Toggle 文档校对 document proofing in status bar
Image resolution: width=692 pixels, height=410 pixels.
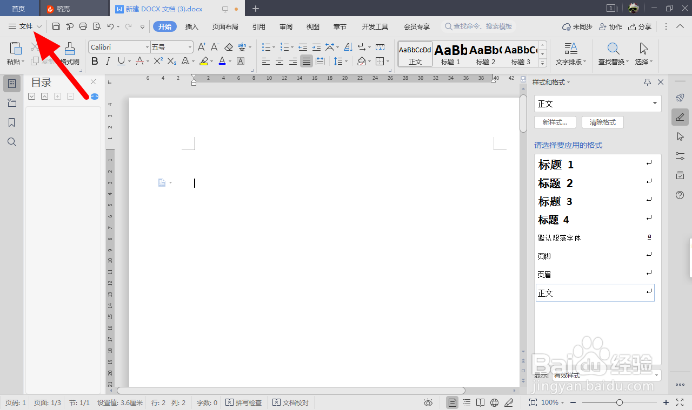click(290, 402)
